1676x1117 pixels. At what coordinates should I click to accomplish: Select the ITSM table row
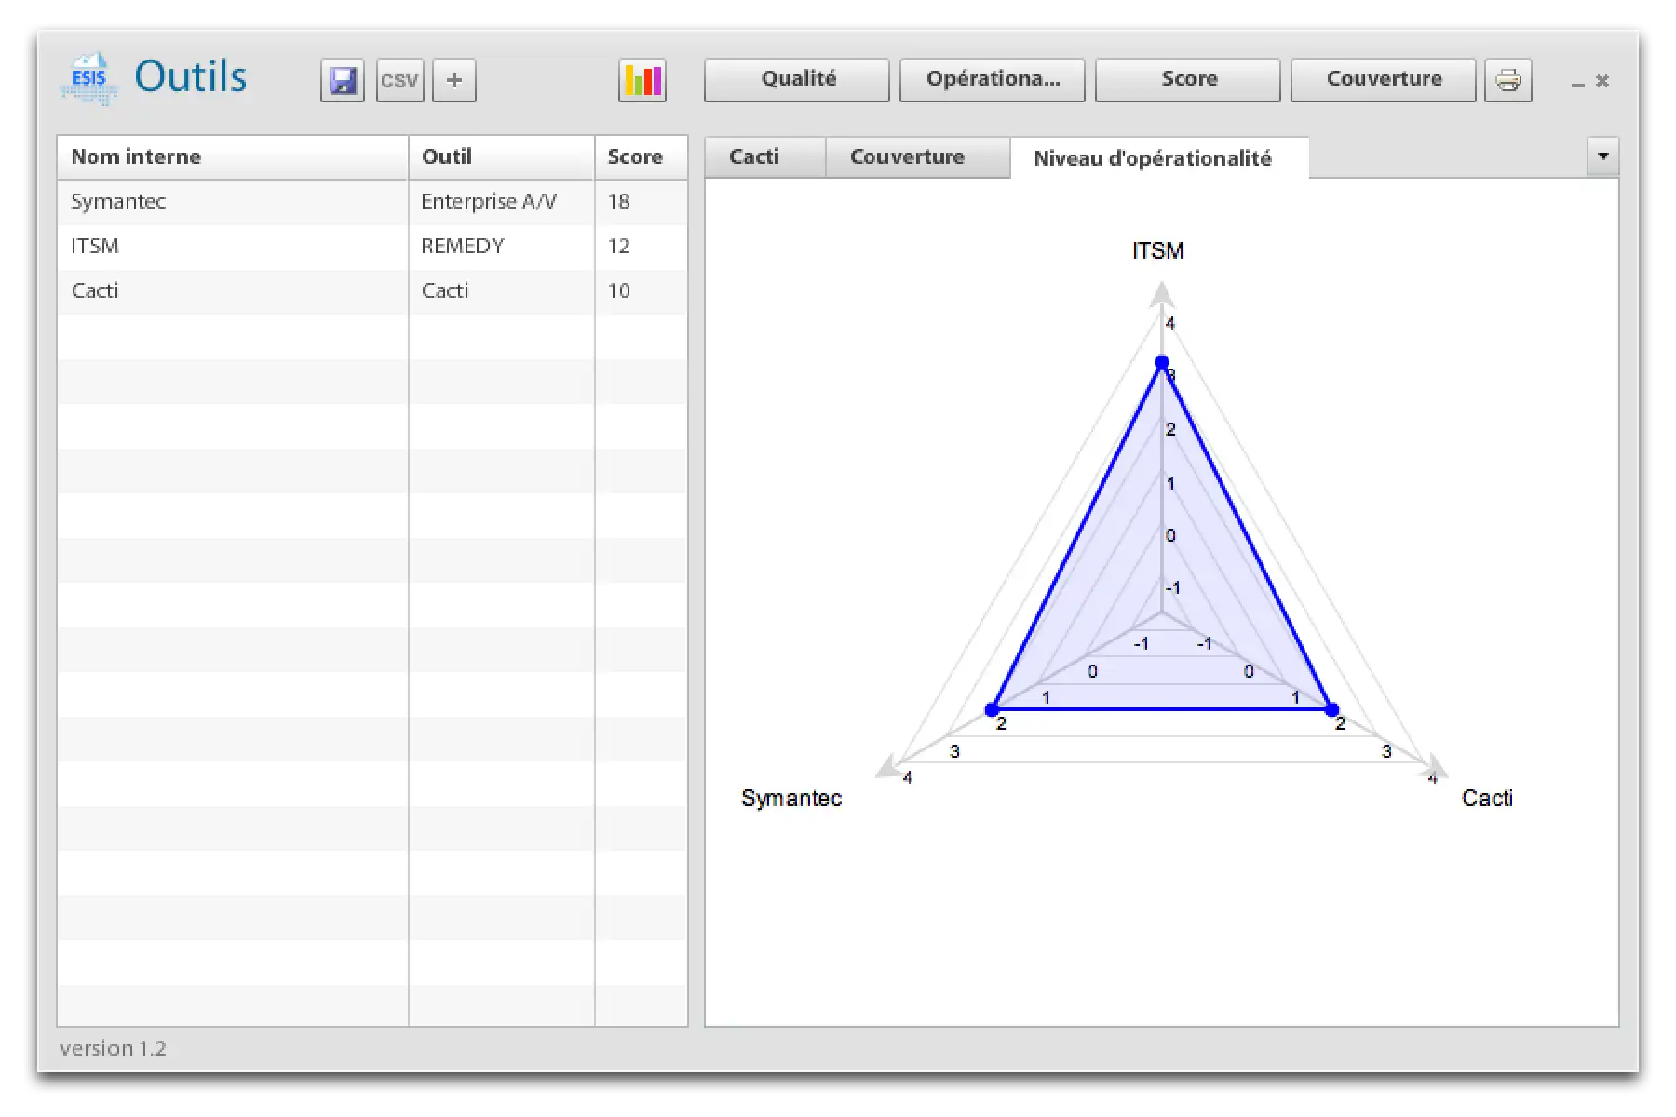(x=231, y=247)
